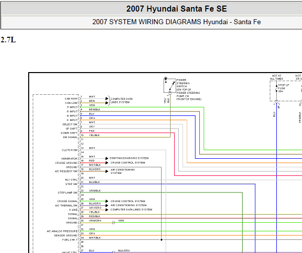Image resolution: width=302 pixels, height=253 pixels.
Task: Click the ORG label on D INPUT wire
Action: (92, 118)
